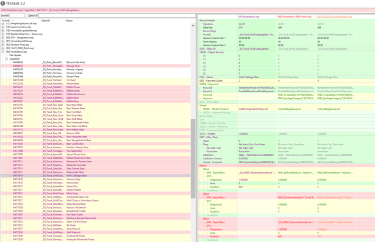
Task: Click the record list vertical scrollbar thumb
Action: coord(193,159)
